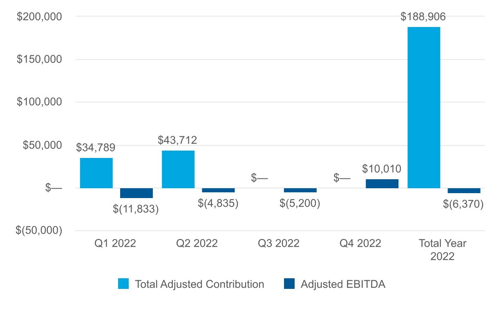This screenshot has width=501, height=311.
Task: Click the Total Year 2022 light blue bar
Action: click(424, 108)
